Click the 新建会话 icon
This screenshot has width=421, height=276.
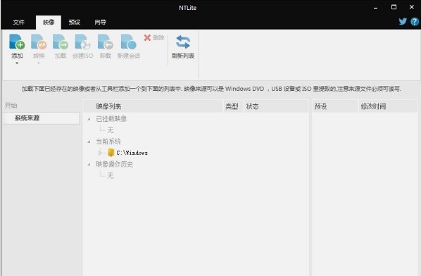click(128, 42)
